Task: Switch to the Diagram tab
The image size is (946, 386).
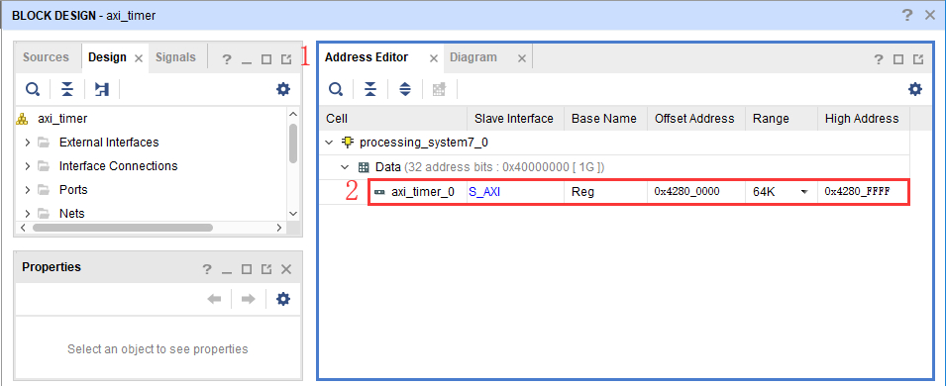Action: 473,57
